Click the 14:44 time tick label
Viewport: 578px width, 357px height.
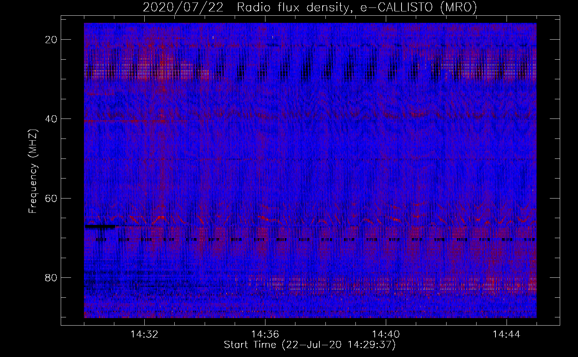click(507, 334)
